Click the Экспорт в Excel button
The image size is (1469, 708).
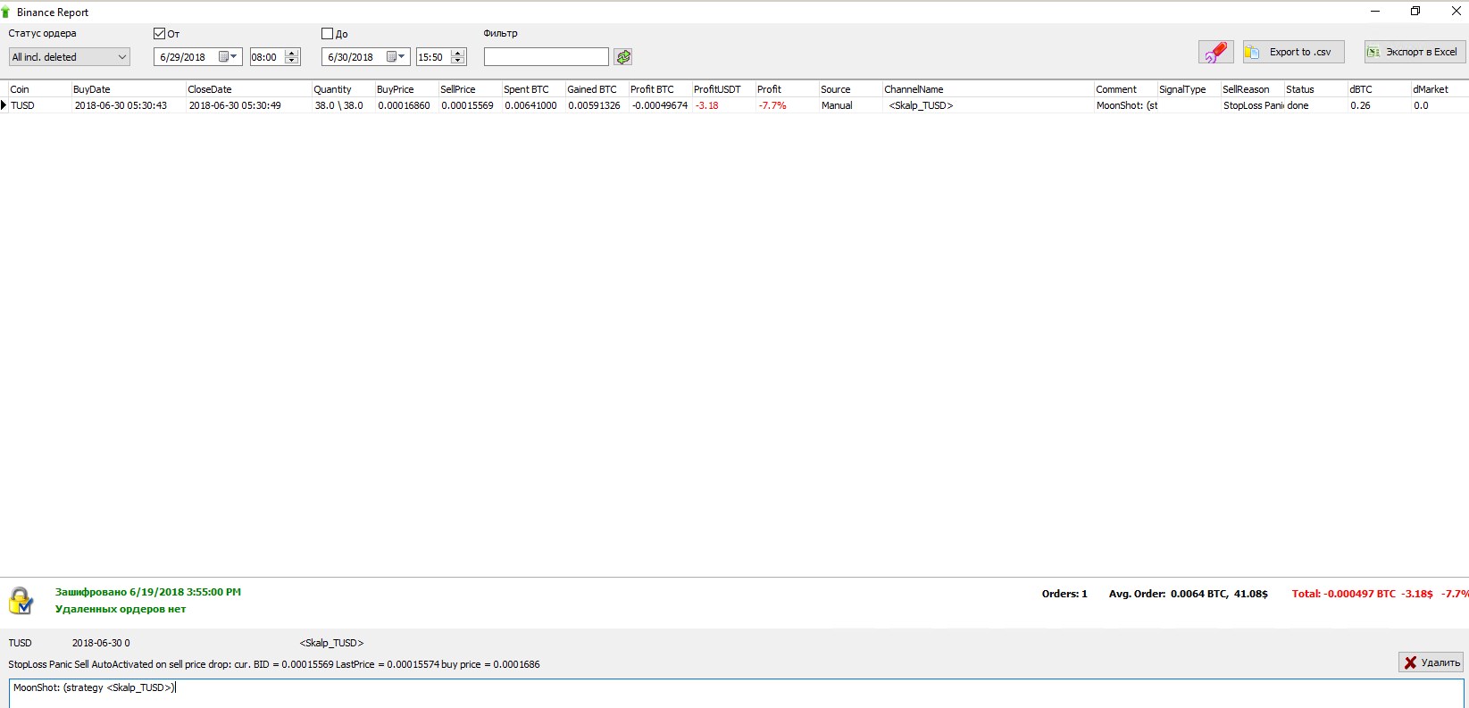1415,52
